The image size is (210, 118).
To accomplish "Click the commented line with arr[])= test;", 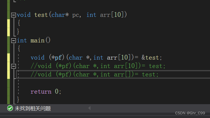I will (94, 74).
